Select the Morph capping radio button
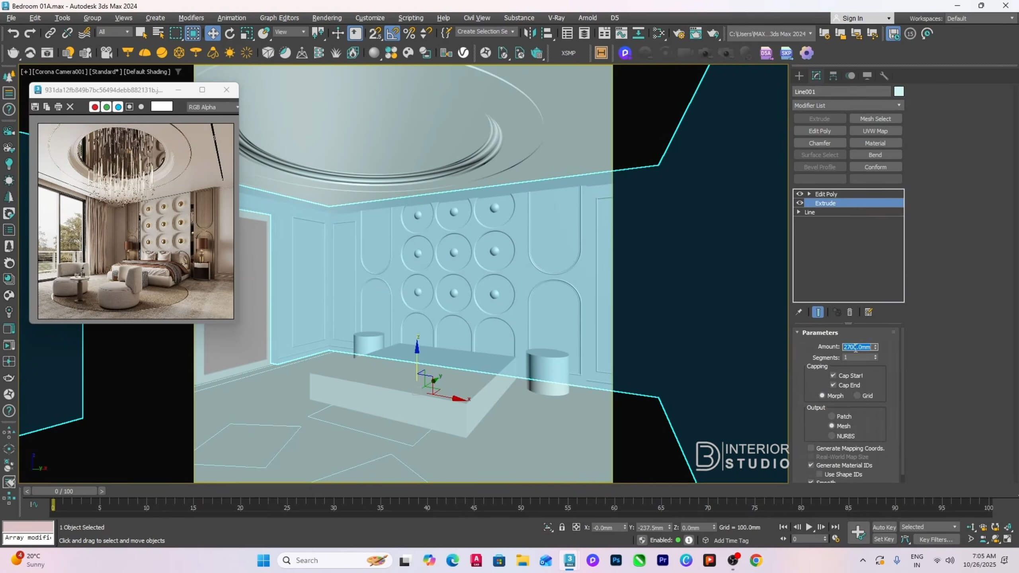Screen dimensions: 1019x573 [x=822, y=396]
